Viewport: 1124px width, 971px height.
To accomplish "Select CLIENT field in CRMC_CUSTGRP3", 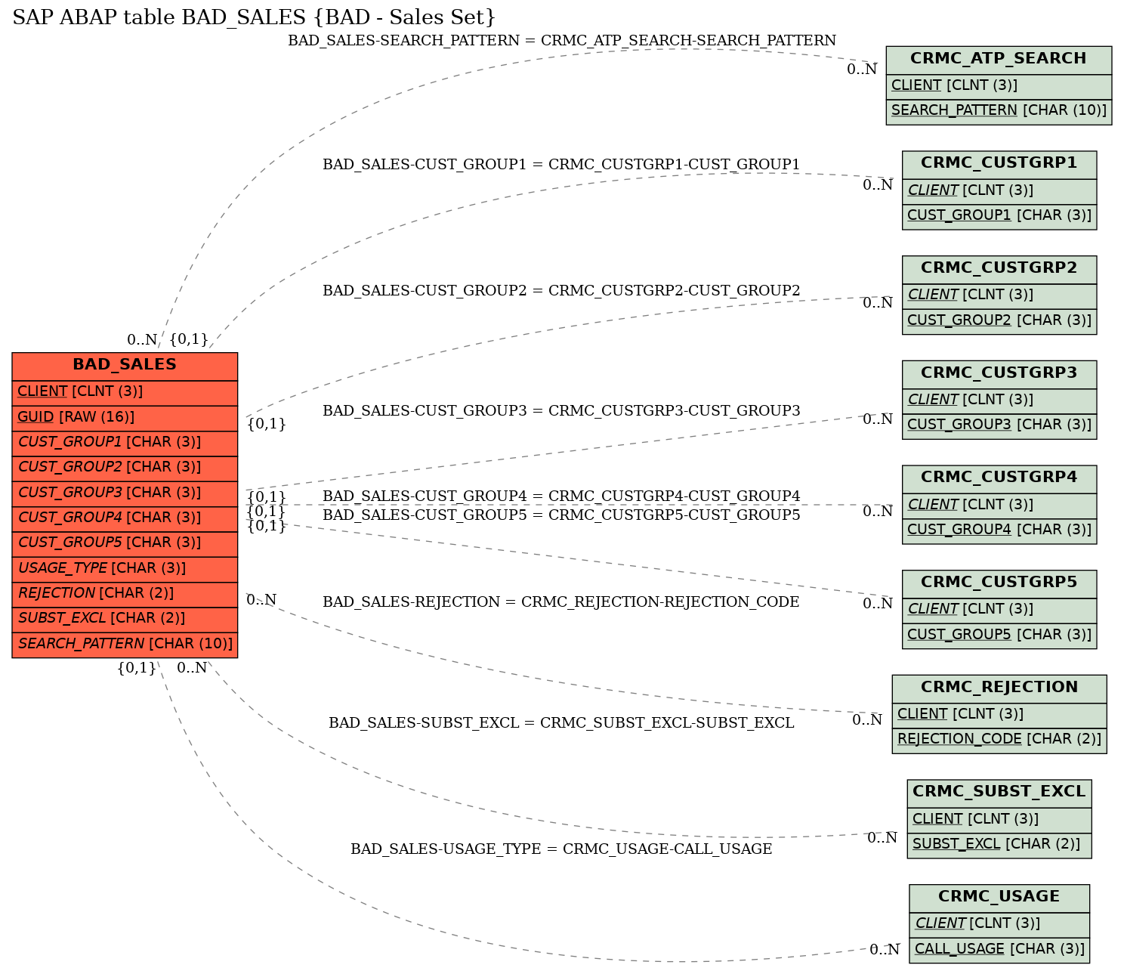I will pos(999,400).
